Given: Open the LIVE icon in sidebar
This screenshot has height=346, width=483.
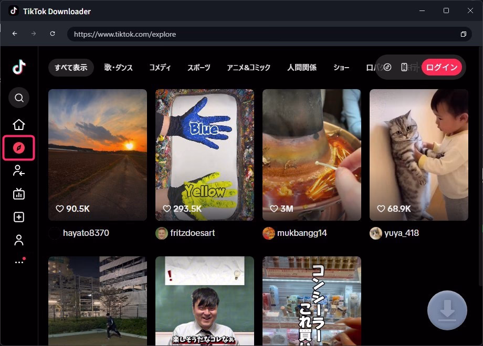Looking at the screenshot, I should point(19,194).
